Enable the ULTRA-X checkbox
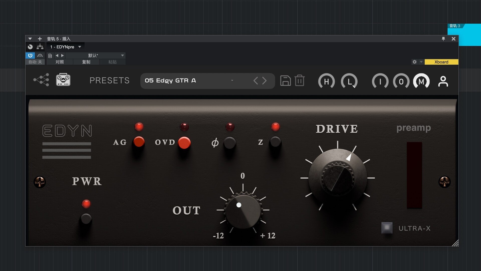Viewport: 481px width, 271px height. pyautogui.click(x=387, y=228)
